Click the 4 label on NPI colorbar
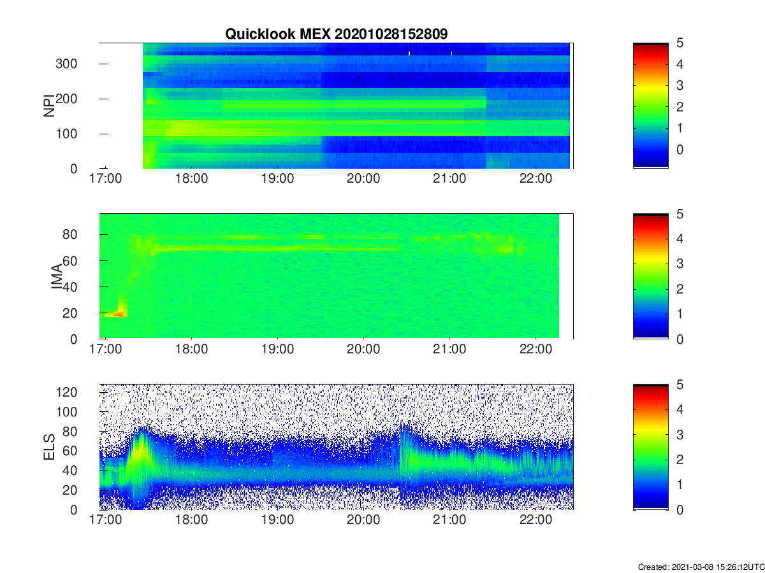The height and width of the screenshot is (573, 765). click(680, 64)
